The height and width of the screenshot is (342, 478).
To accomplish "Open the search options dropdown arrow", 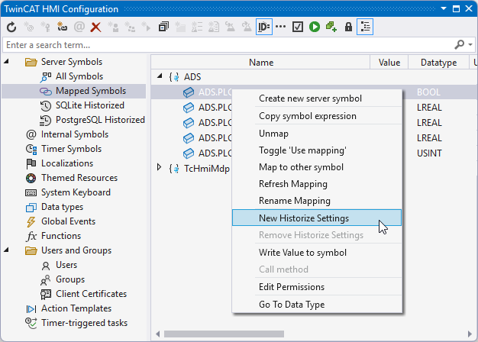I will [470, 45].
